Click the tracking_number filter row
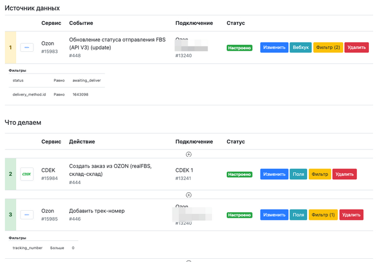Screen dimensions: 378x262 (x=43, y=248)
